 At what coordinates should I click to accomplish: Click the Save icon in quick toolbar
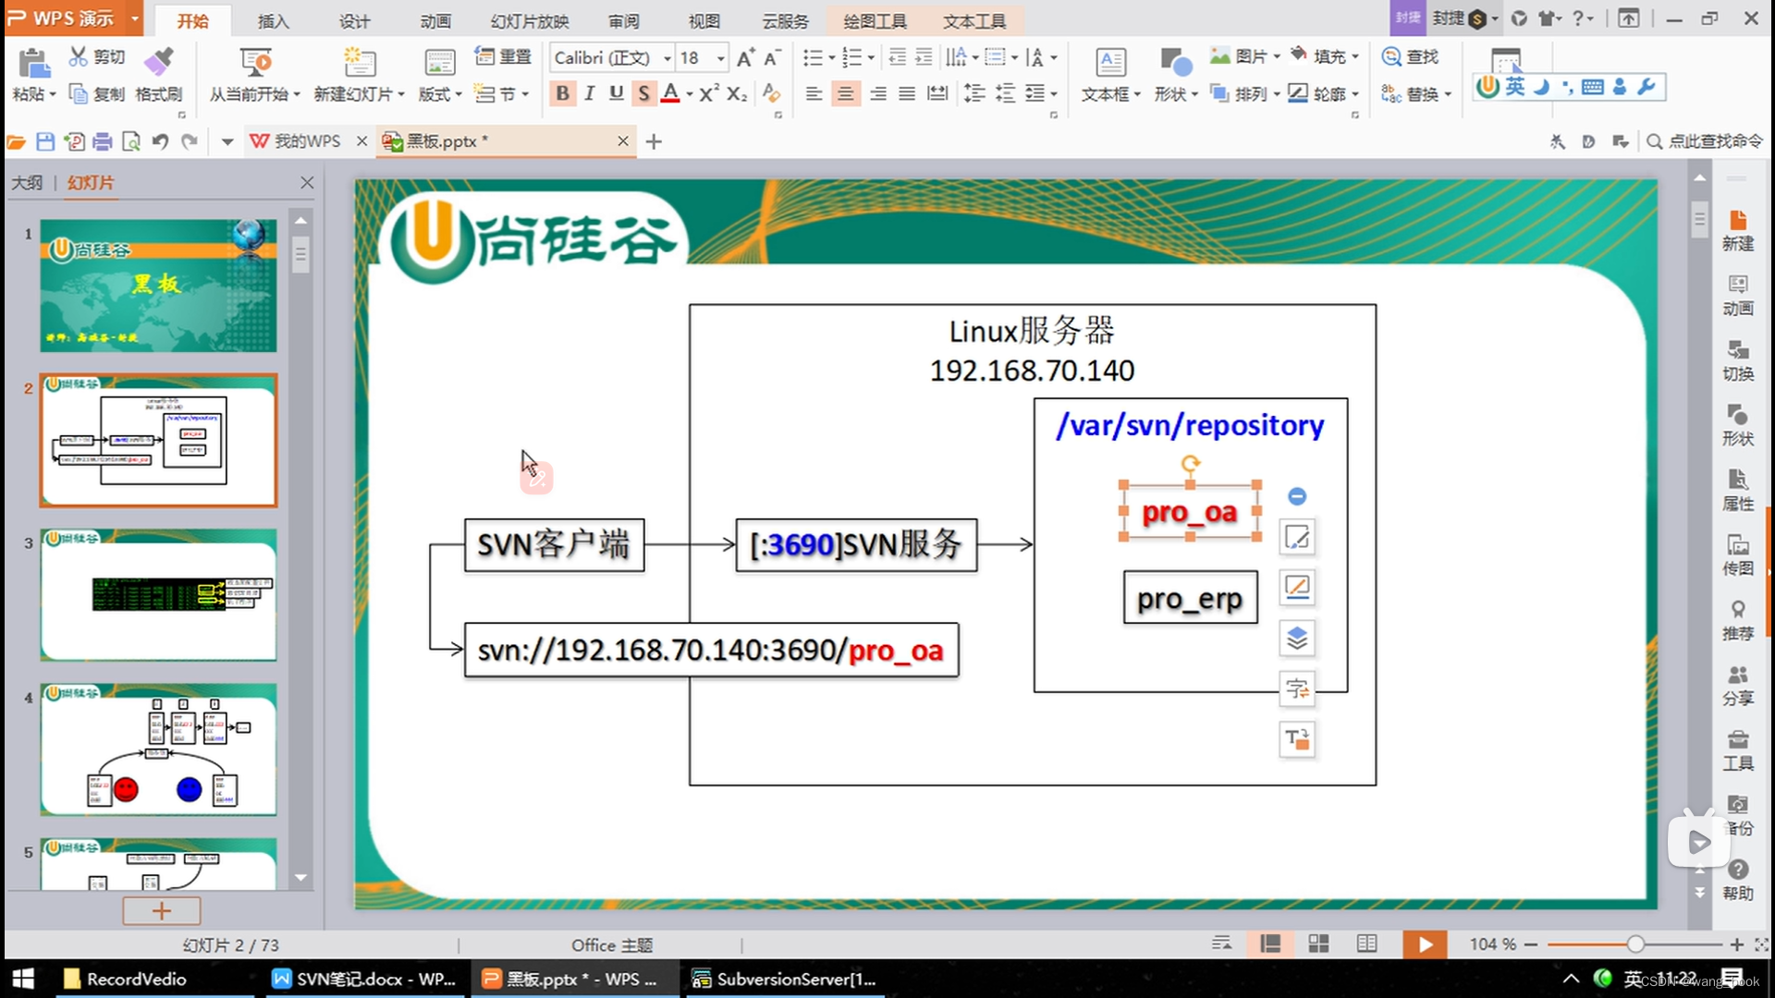tap(45, 141)
